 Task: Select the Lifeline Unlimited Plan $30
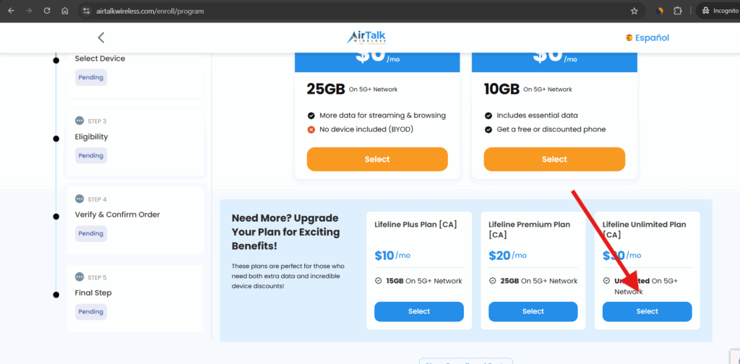point(647,312)
